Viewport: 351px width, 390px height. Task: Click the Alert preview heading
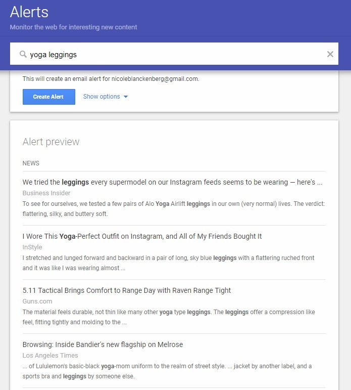[51, 142]
